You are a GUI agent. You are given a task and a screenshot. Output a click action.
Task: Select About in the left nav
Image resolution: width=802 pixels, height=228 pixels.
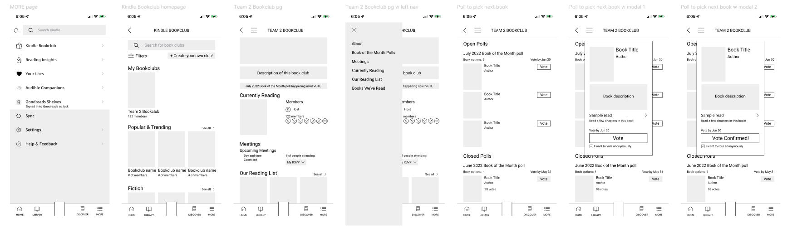(357, 44)
